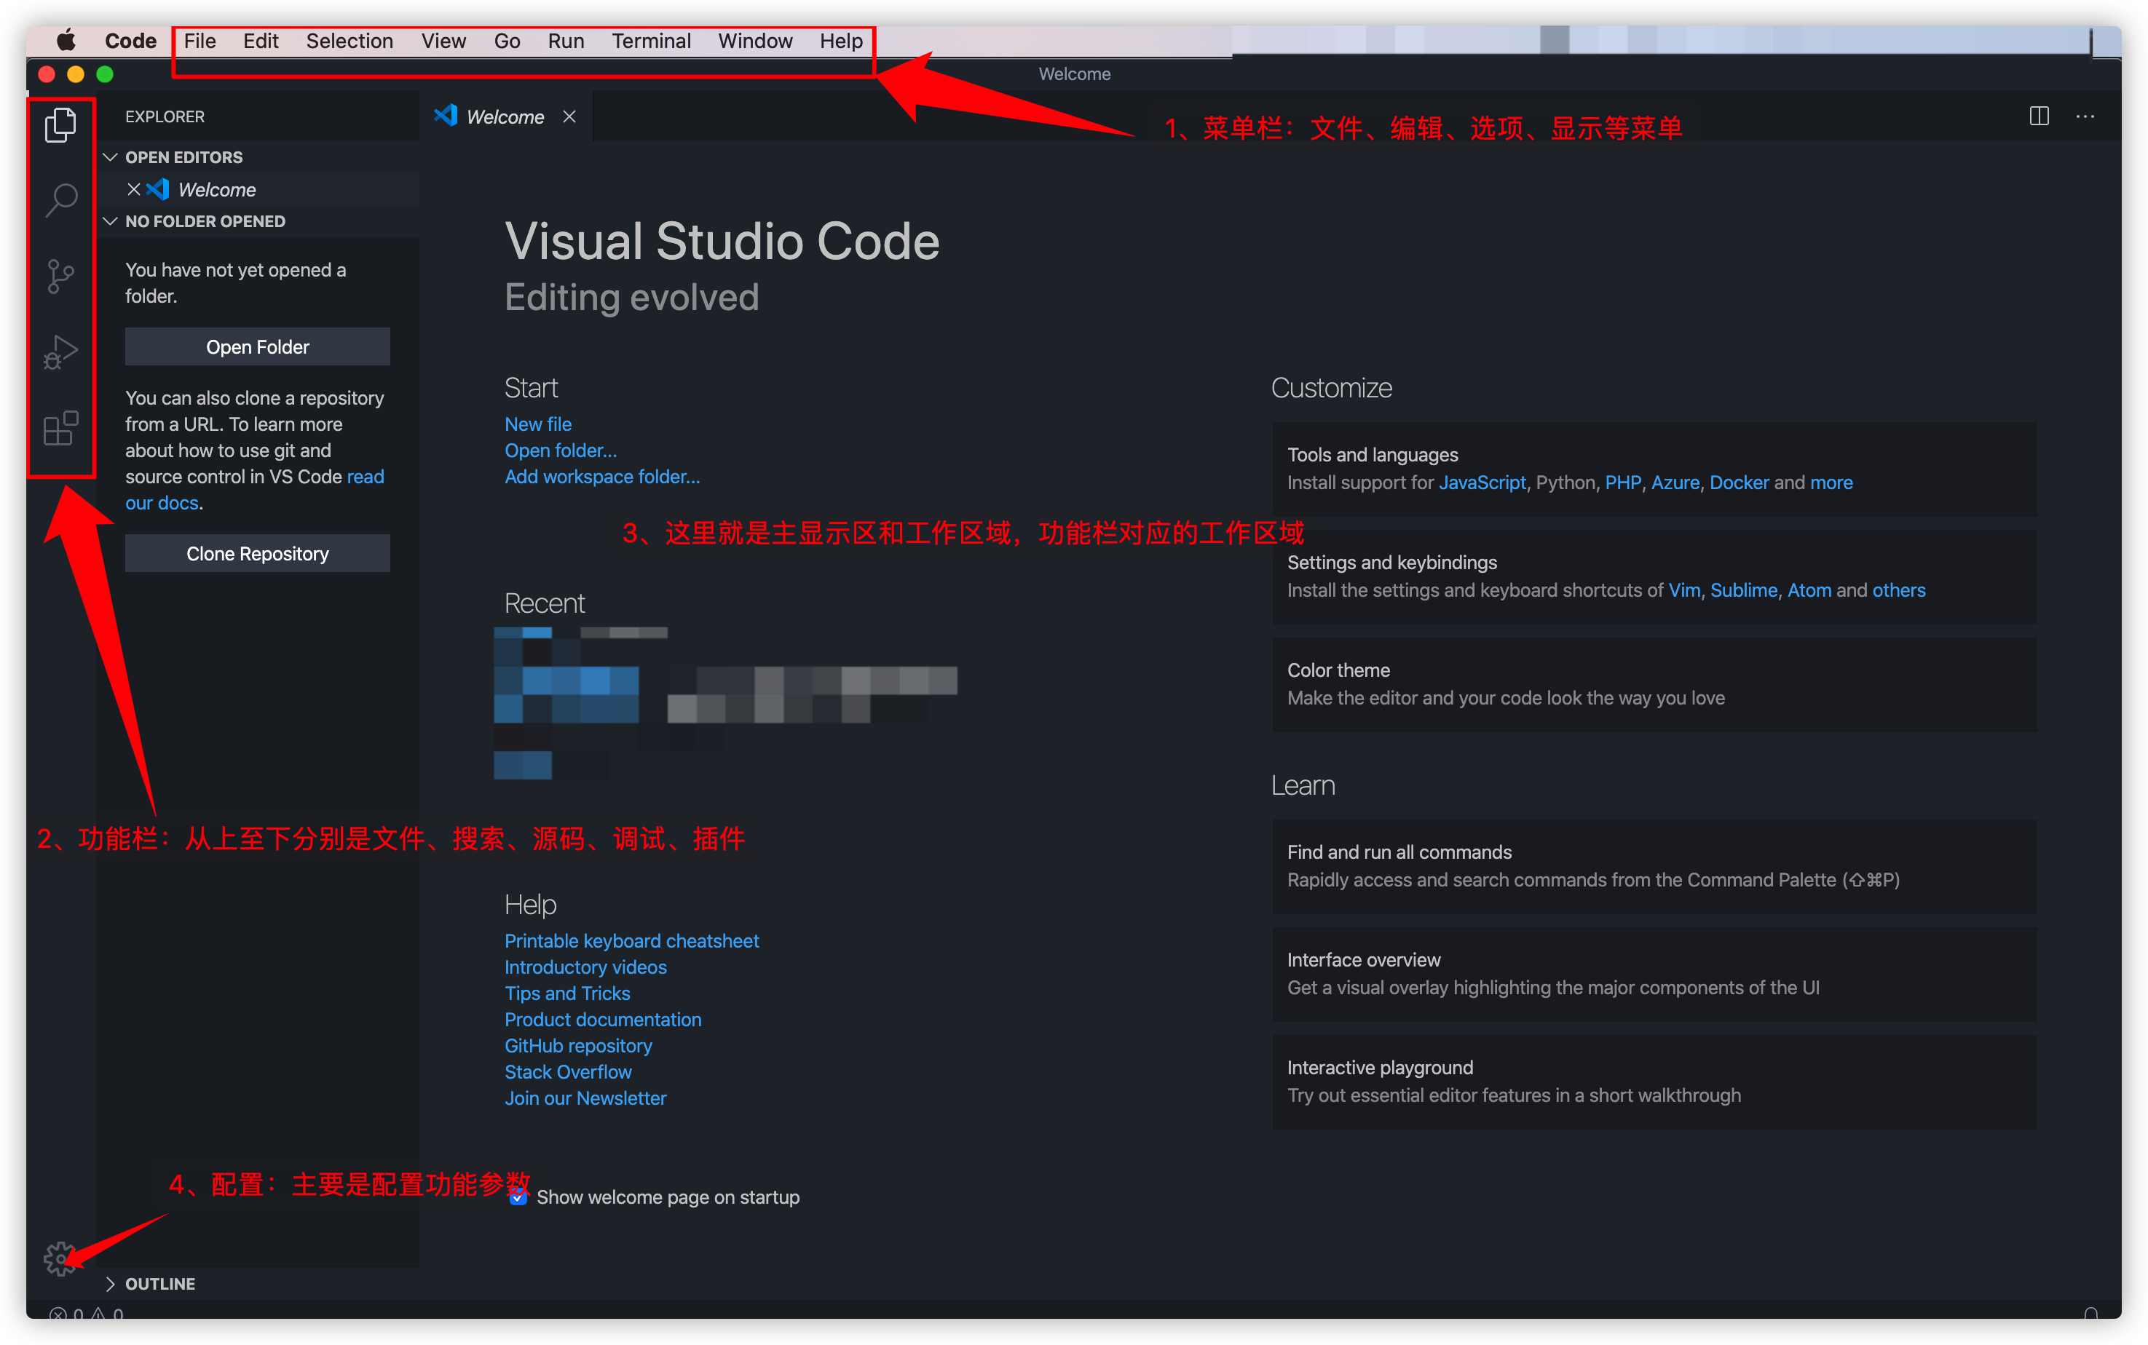Open the Source Control view icon
Screen dimensions: 2148x1345
(x=60, y=277)
